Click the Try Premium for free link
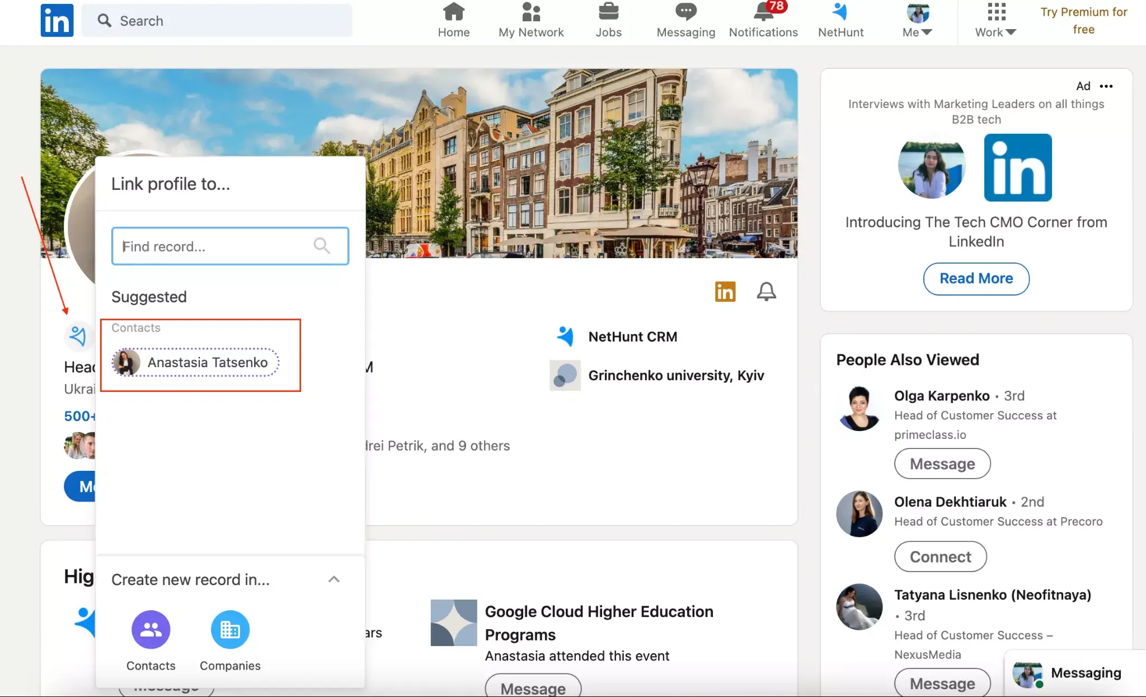The height and width of the screenshot is (697, 1146). tap(1083, 21)
